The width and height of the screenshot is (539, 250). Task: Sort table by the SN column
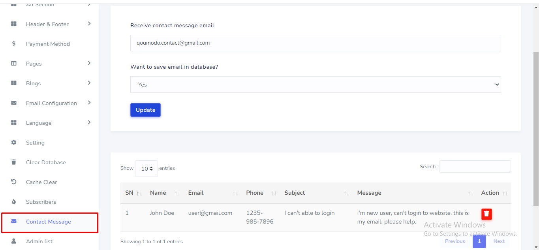(133, 193)
